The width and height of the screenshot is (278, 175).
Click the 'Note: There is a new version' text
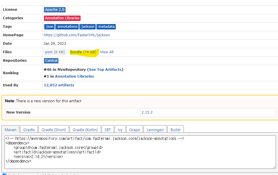(x=43, y=101)
